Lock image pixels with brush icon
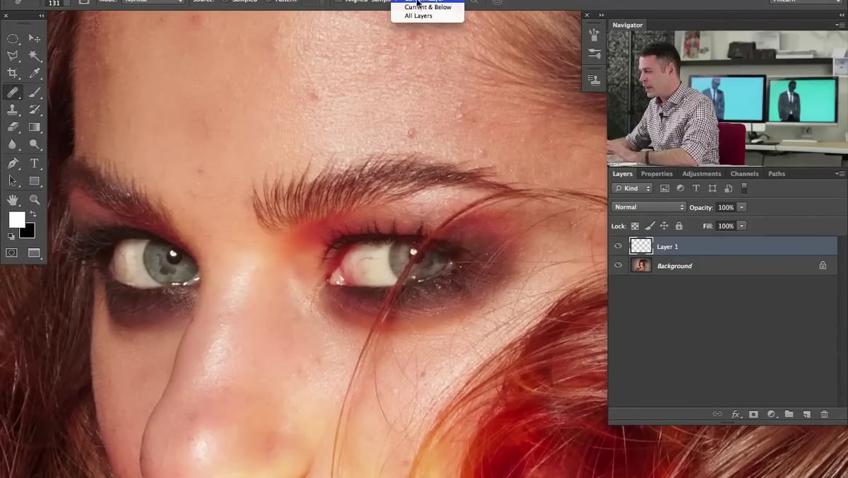The width and height of the screenshot is (848, 478). click(649, 226)
